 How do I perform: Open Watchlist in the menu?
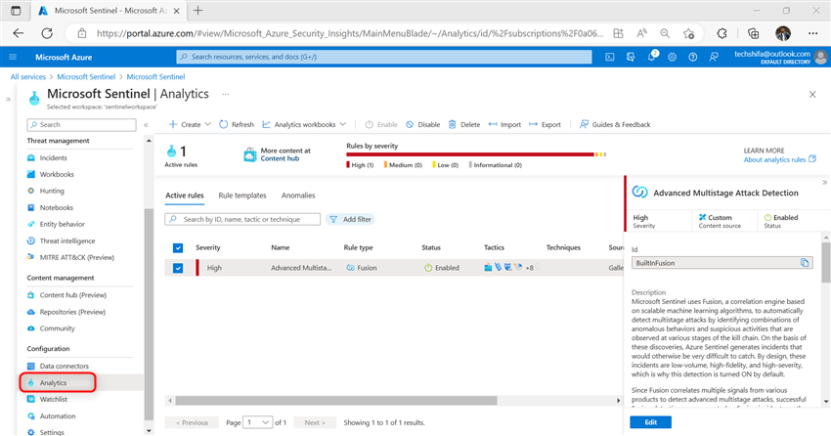(x=54, y=400)
